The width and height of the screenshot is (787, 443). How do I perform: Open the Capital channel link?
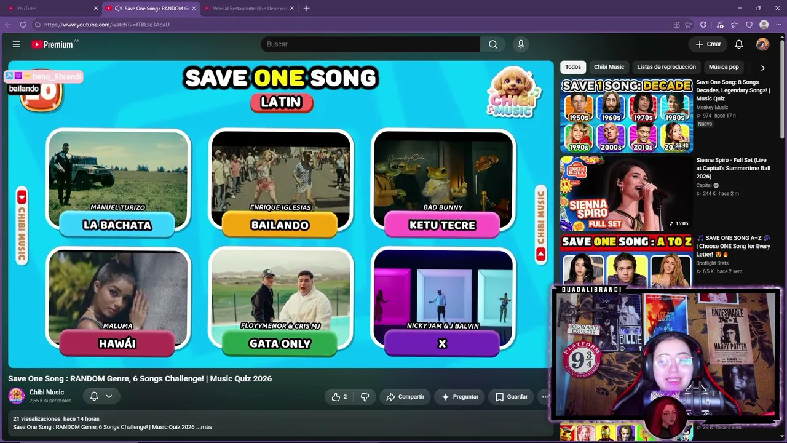pos(704,185)
